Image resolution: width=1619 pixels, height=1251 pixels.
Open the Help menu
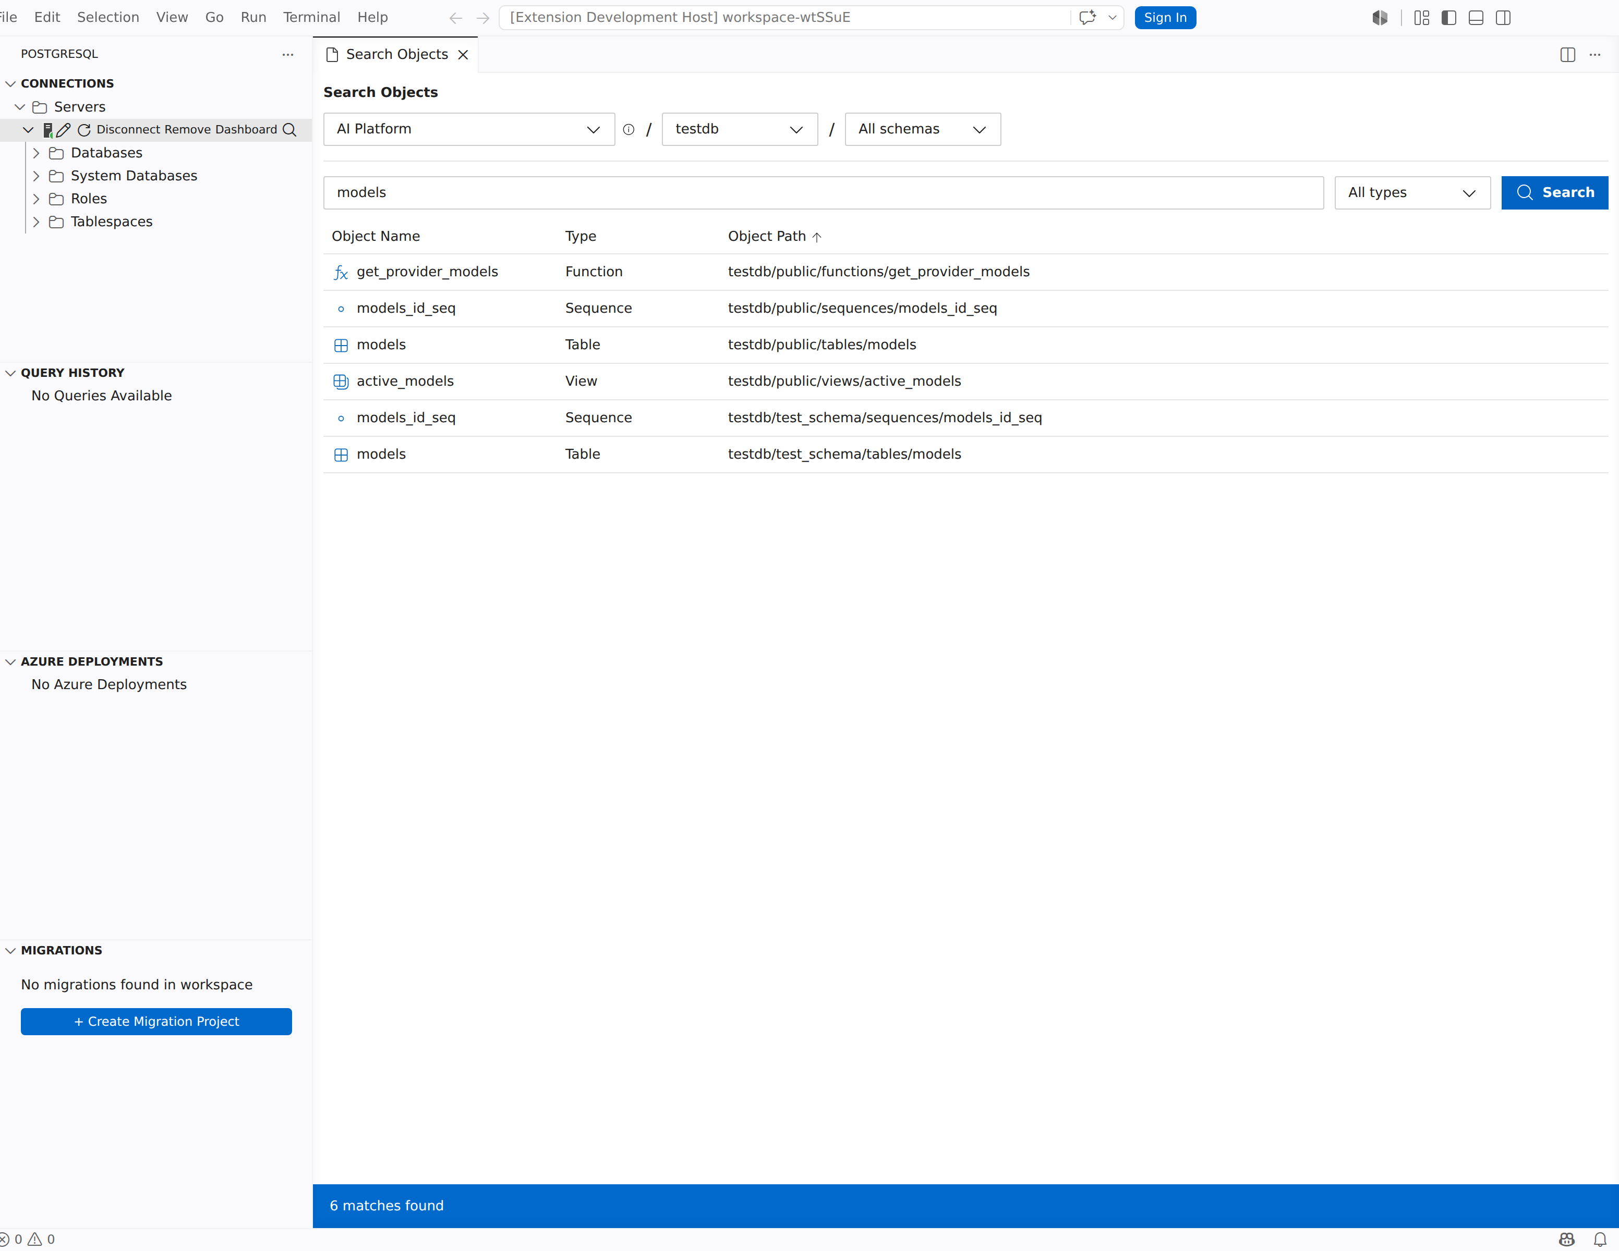(372, 17)
